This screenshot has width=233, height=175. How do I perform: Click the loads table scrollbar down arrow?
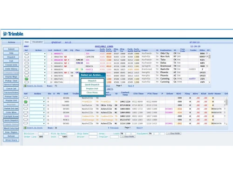(x=210, y=82)
